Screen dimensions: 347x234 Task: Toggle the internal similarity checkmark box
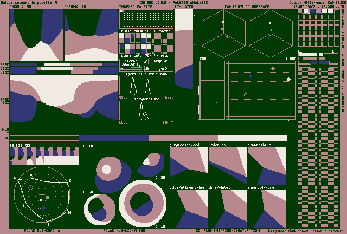146,62
